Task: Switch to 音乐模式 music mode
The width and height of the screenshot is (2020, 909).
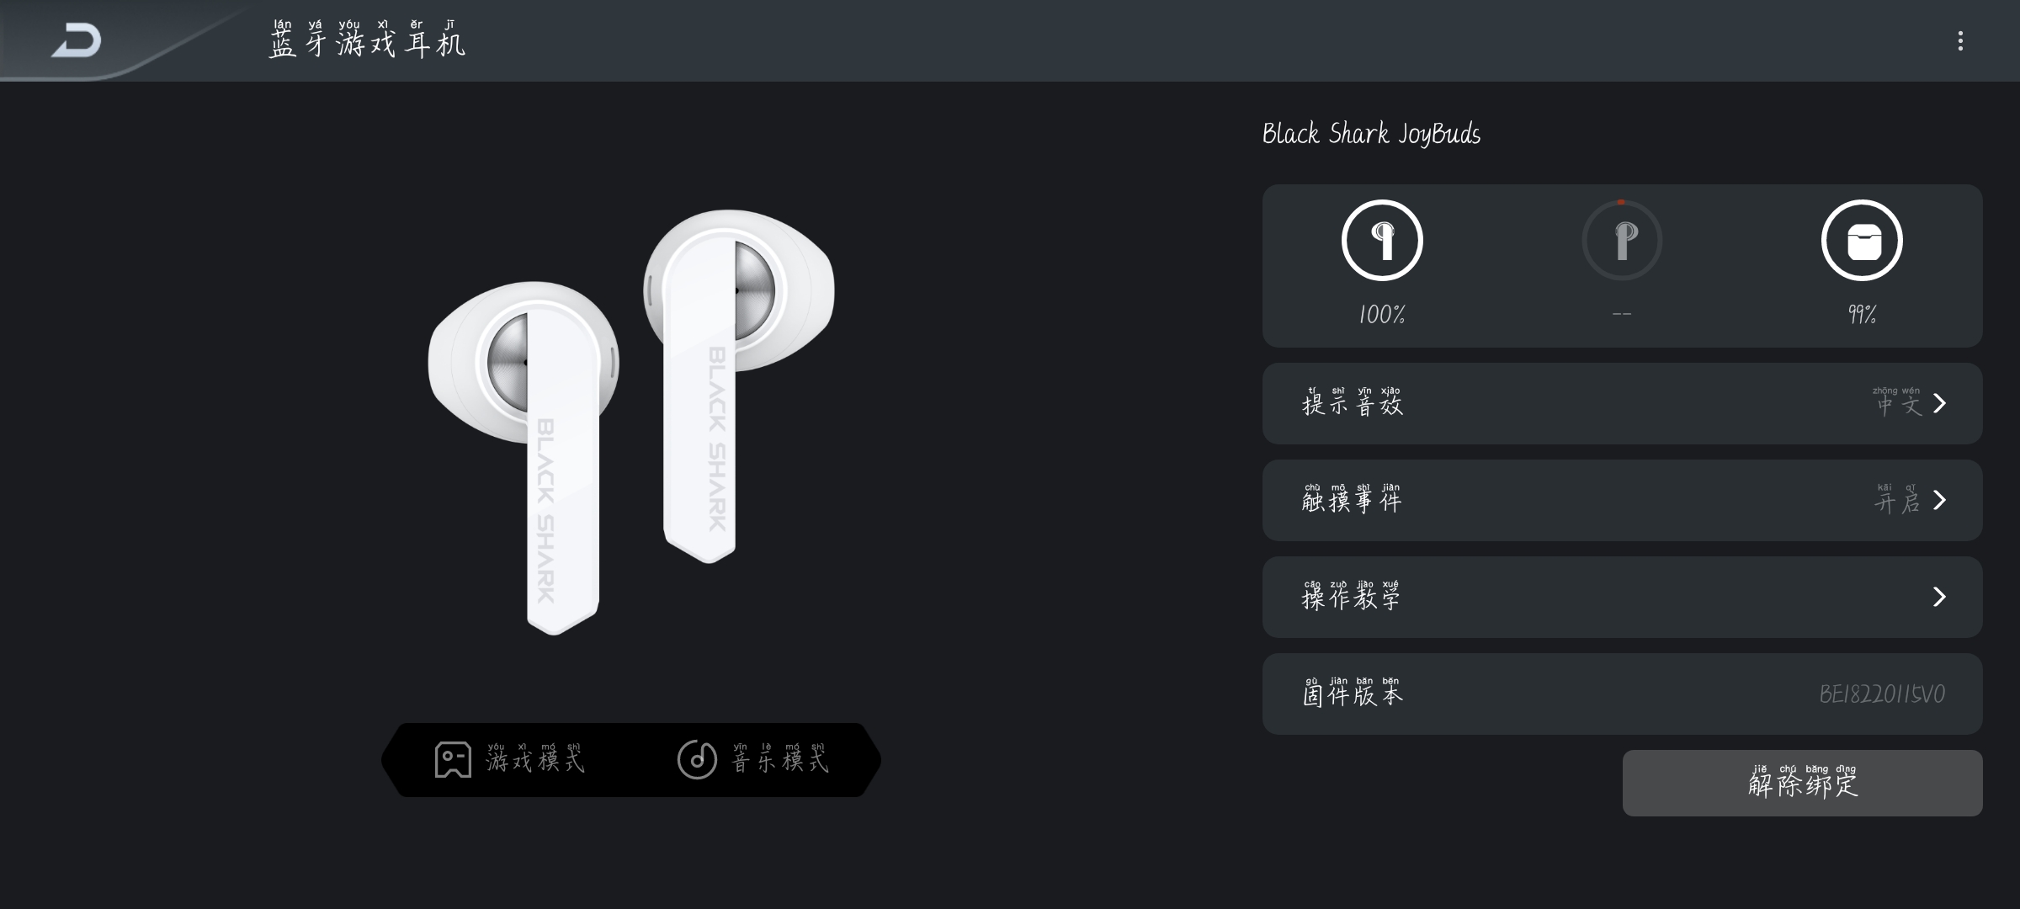Action: coord(779,761)
